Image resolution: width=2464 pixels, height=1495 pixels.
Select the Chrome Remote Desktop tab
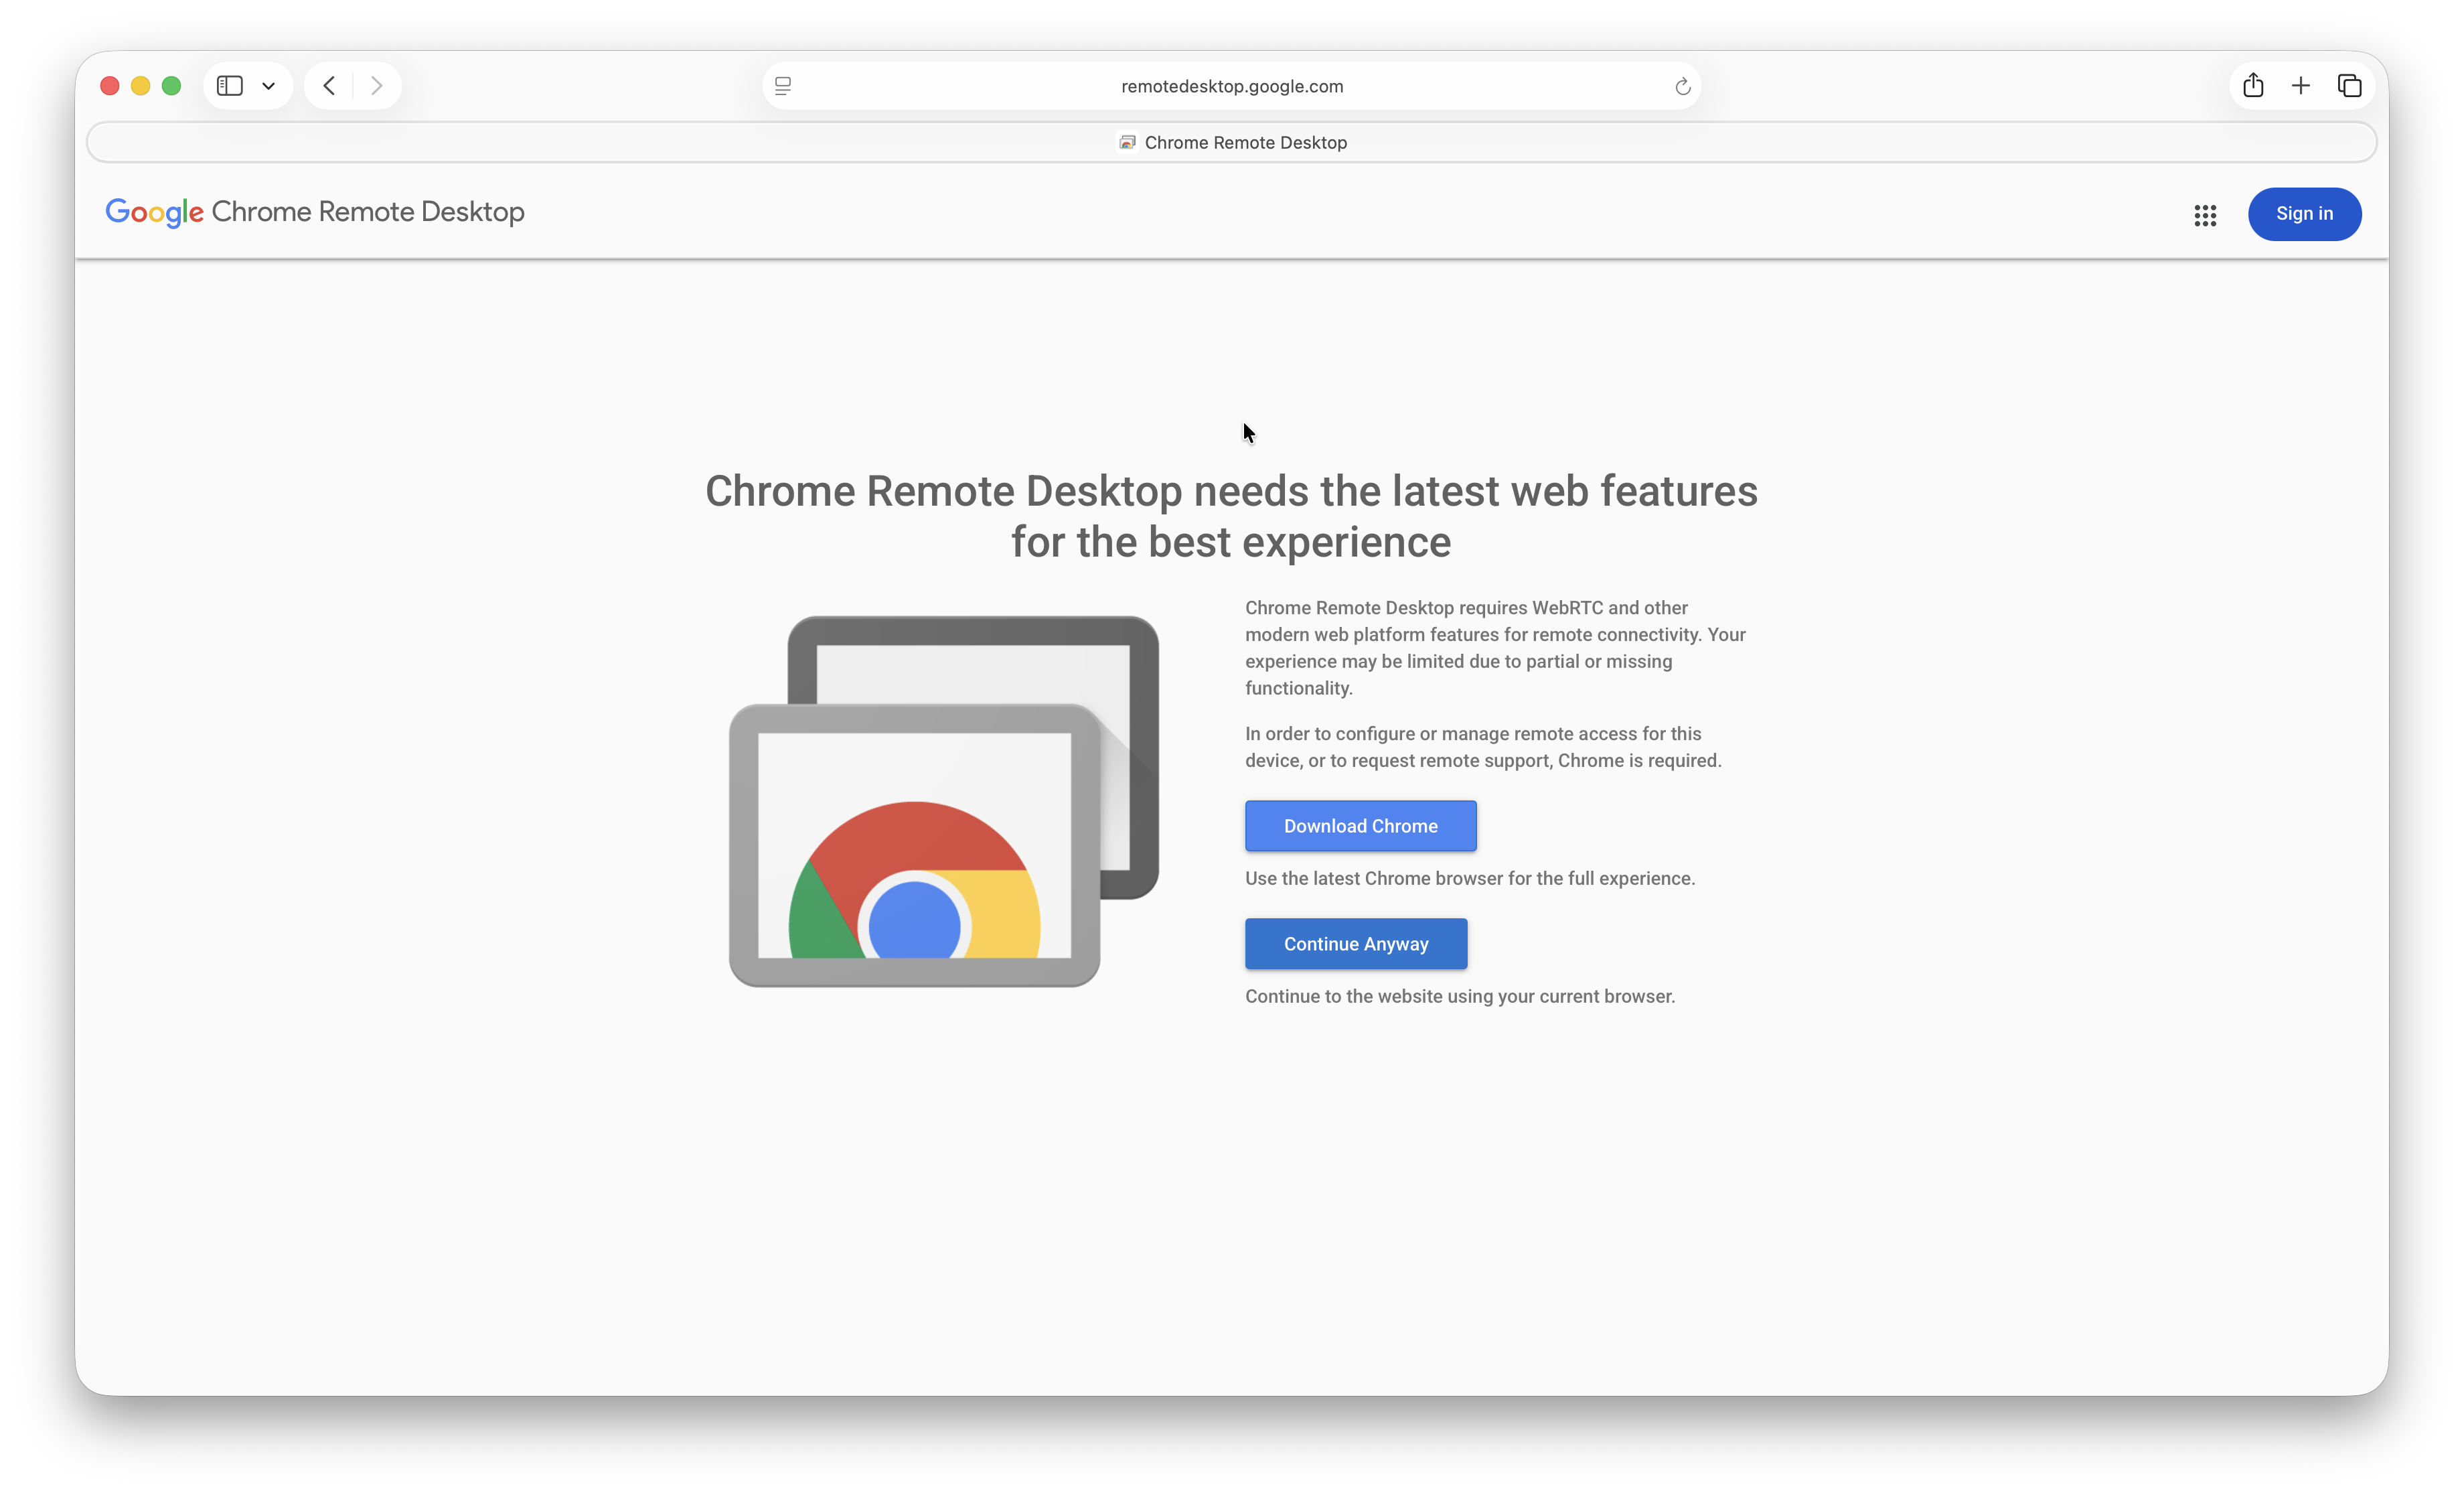[1232, 142]
